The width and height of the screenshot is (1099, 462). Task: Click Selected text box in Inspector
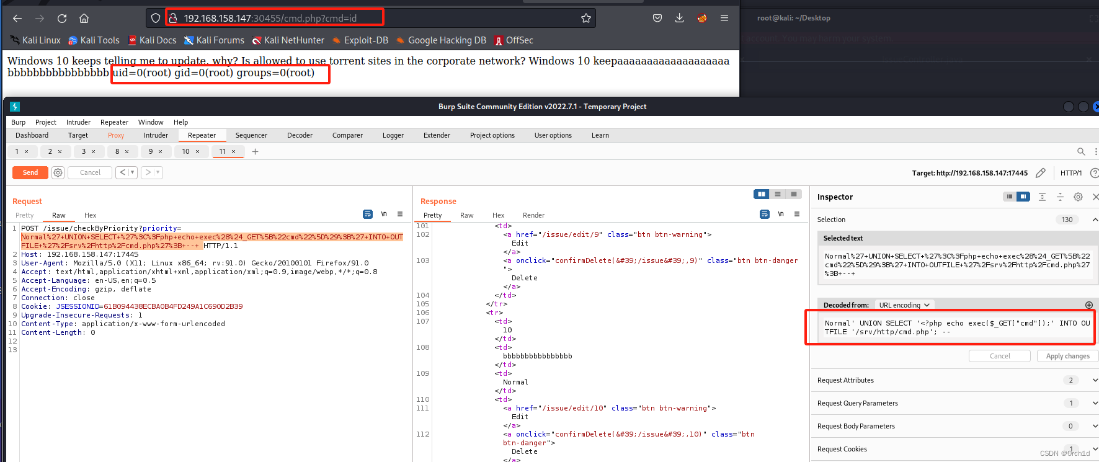click(x=957, y=265)
